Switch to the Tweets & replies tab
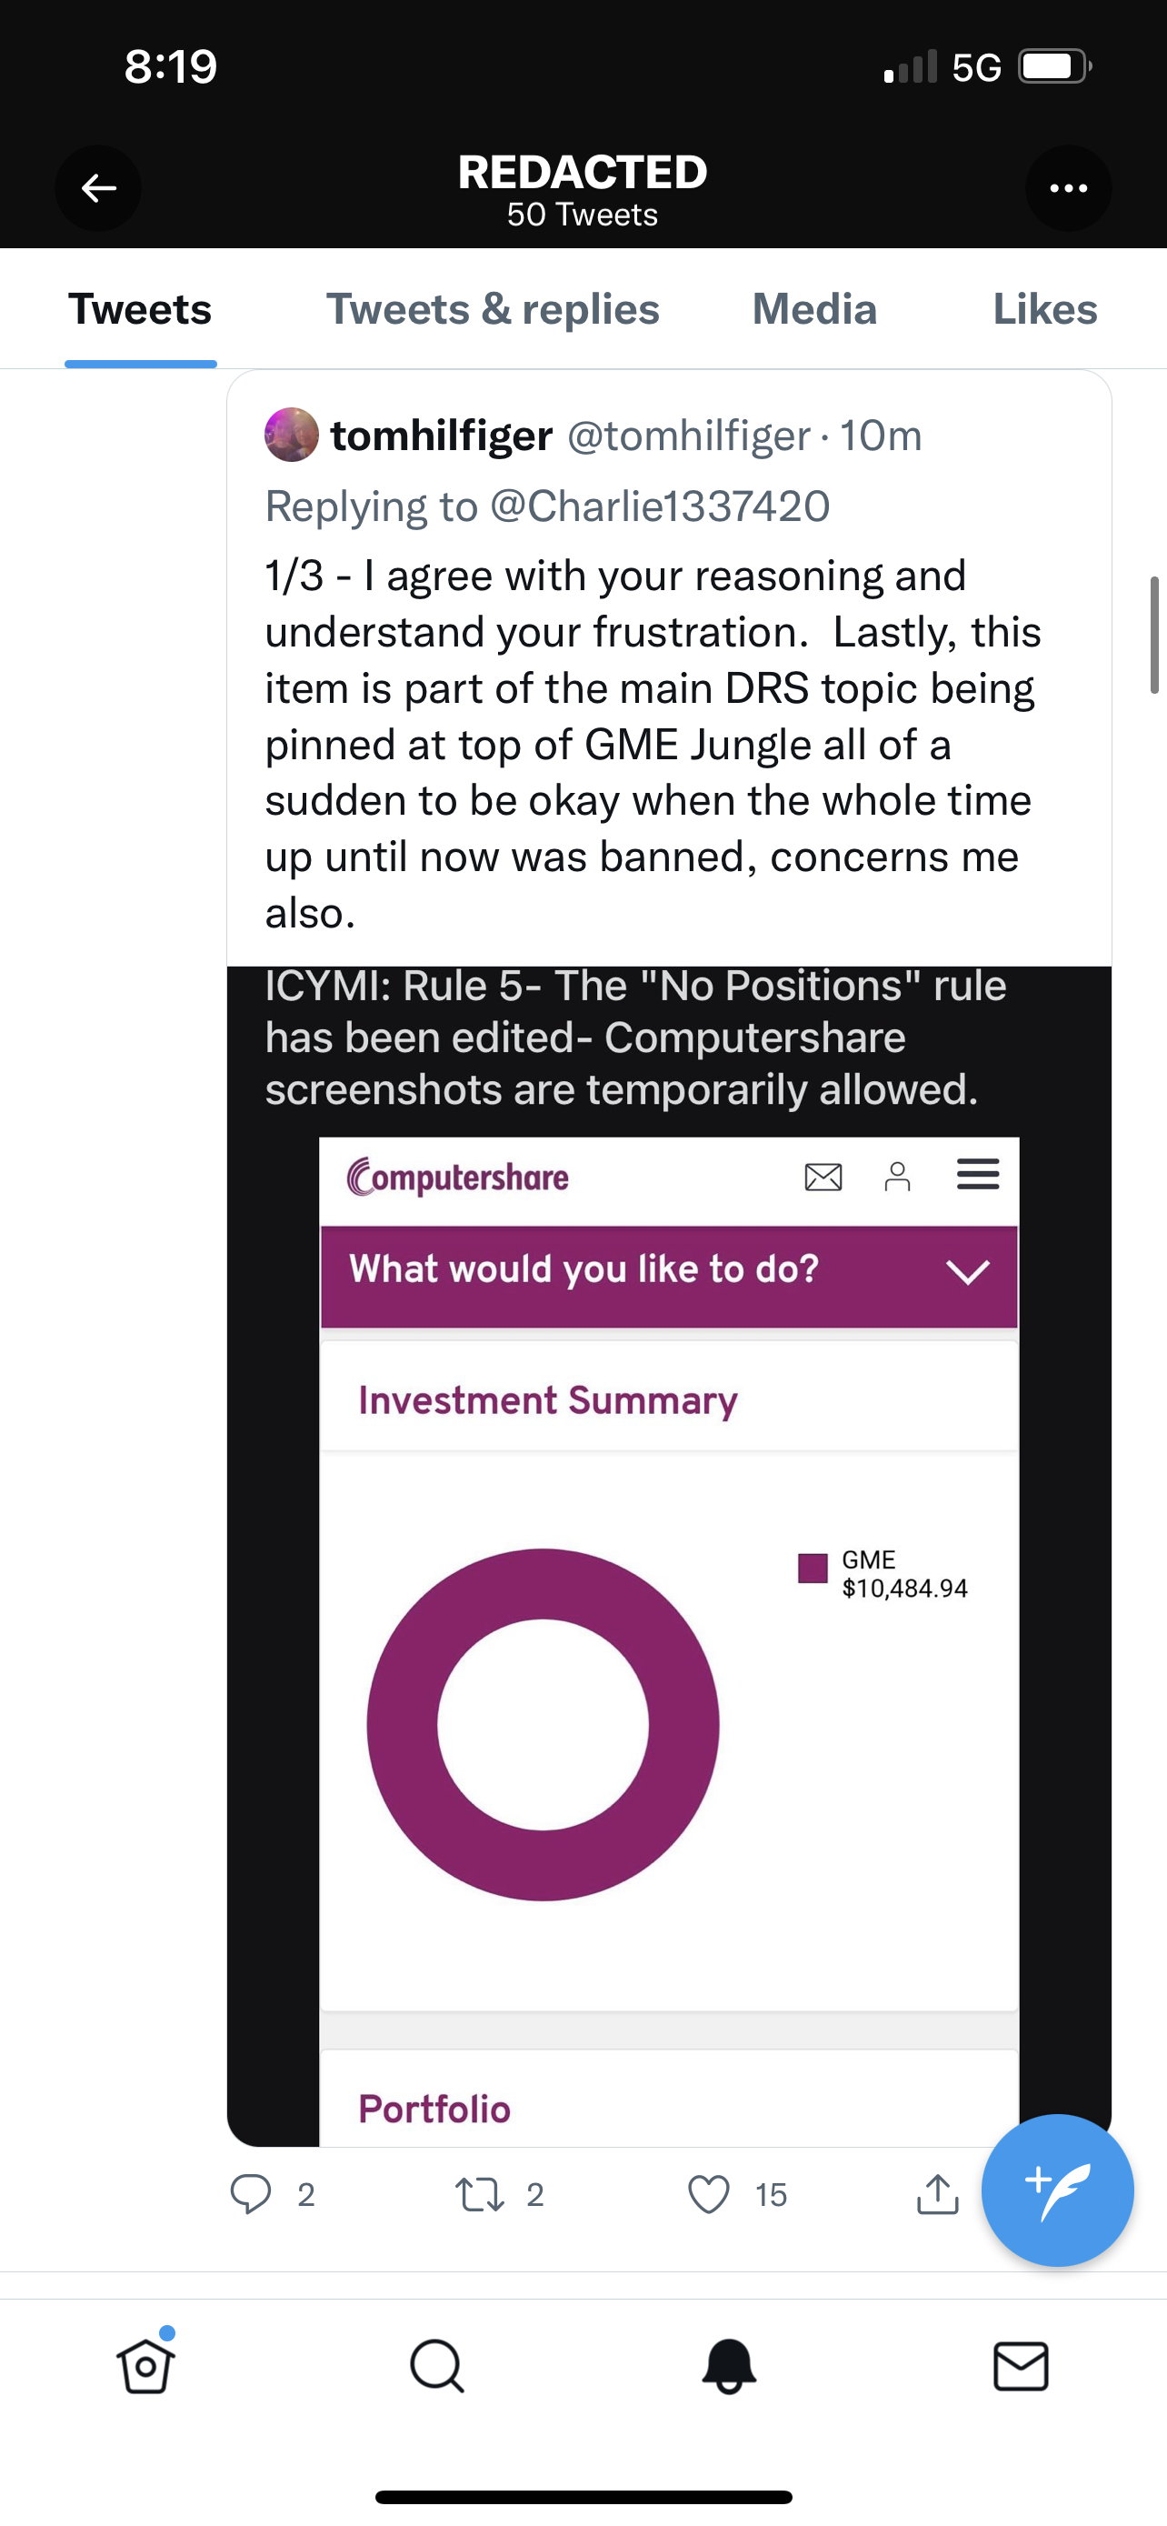The image size is (1167, 2526). pos(492,310)
